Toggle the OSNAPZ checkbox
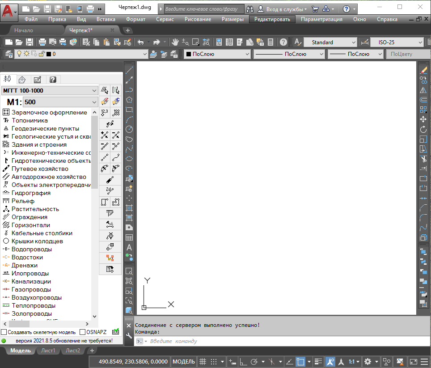 82,332
